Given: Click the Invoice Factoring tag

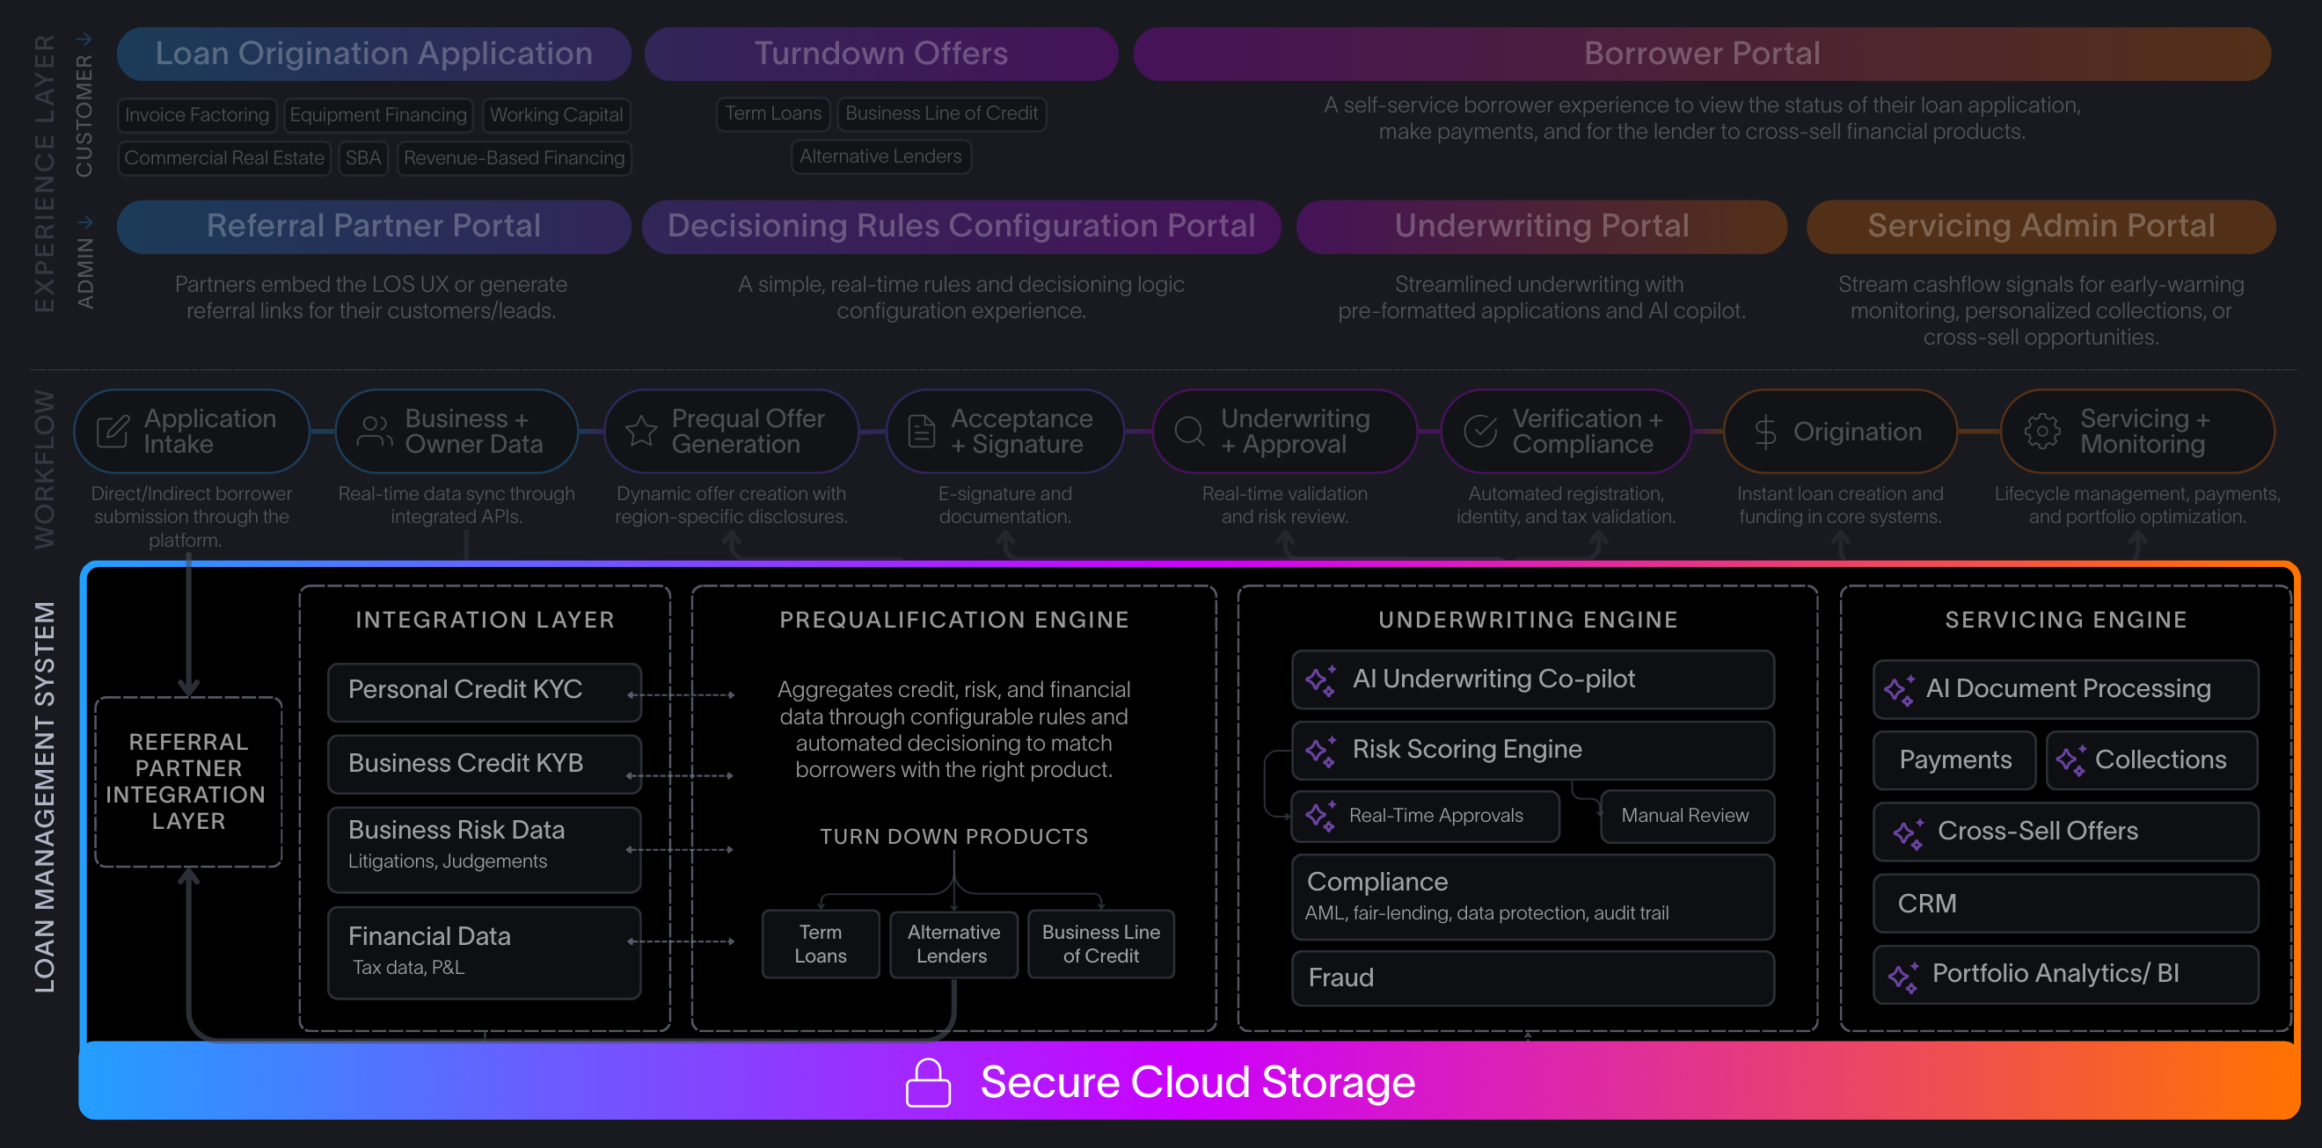Looking at the screenshot, I should point(196,115).
